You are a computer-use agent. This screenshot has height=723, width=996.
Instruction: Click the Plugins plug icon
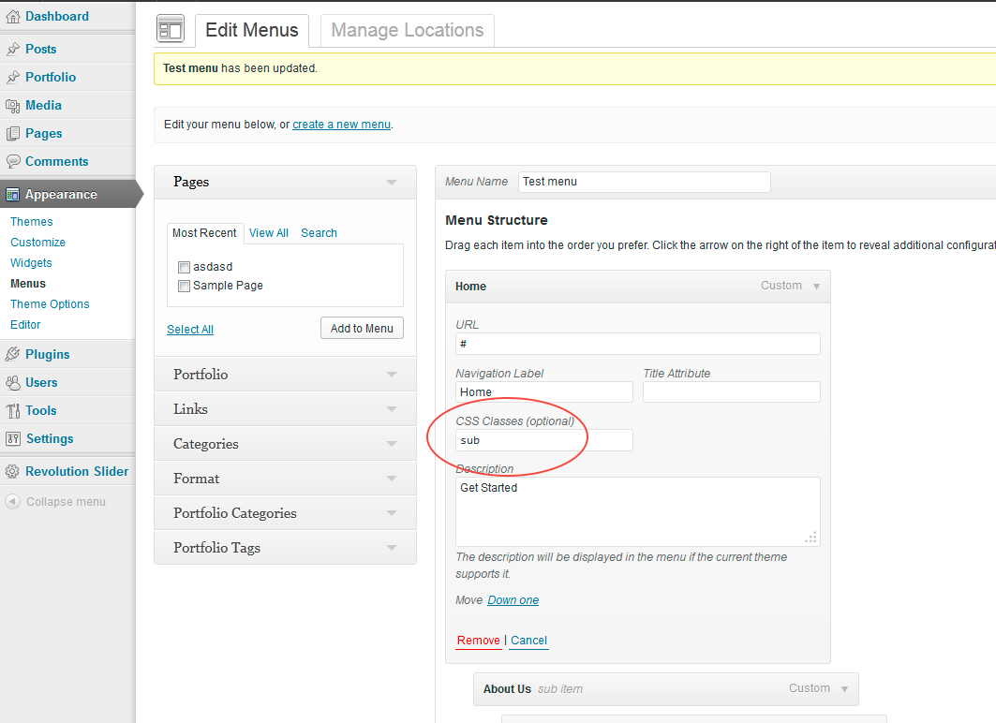click(12, 354)
